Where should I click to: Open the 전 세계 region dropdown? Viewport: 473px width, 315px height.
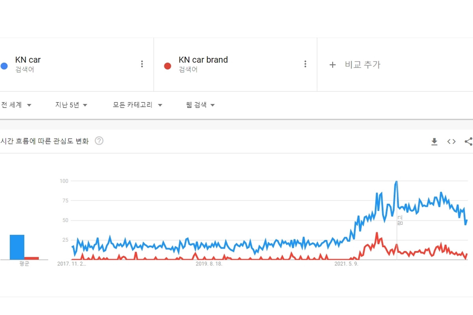[x=17, y=105]
